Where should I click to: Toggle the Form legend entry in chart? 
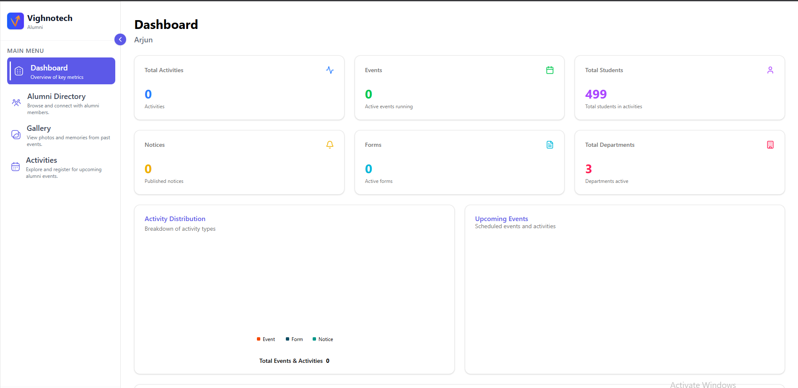294,339
